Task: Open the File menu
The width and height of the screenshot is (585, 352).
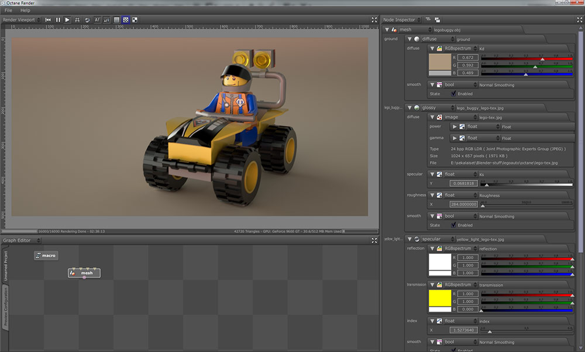Action: pyautogui.click(x=8, y=11)
